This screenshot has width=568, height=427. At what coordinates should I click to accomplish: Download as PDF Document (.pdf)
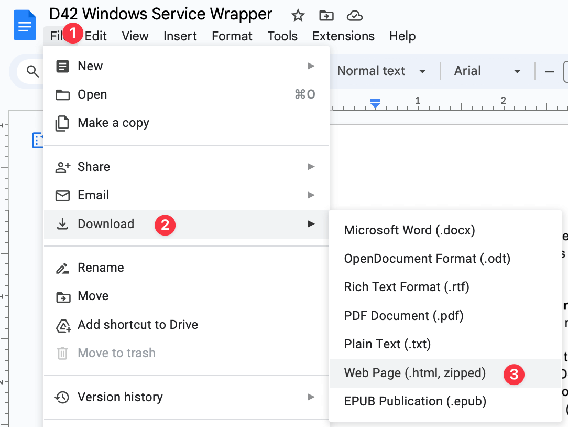[403, 316]
